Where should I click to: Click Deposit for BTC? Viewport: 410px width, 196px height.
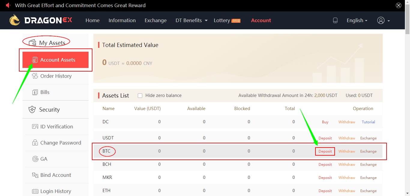pyautogui.click(x=325, y=151)
